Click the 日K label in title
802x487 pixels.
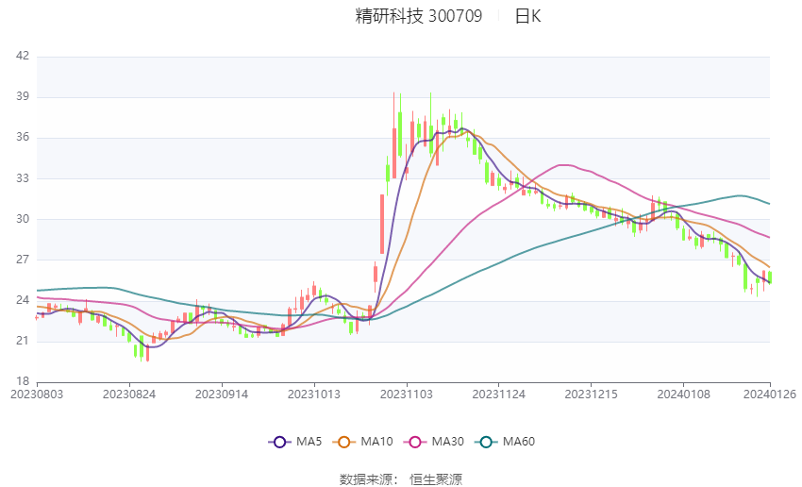coord(527,16)
